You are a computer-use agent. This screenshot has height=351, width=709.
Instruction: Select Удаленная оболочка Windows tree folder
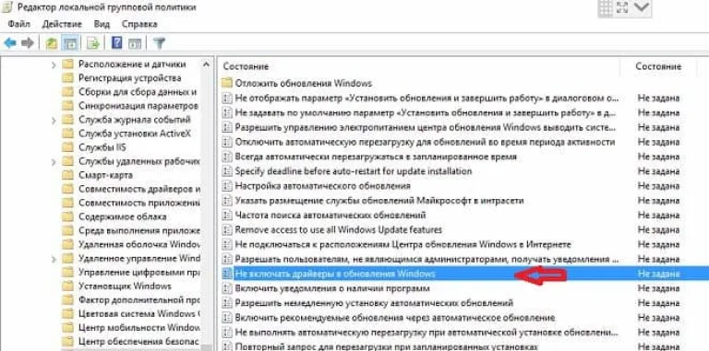pyautogui.click(x=139, y=244)
